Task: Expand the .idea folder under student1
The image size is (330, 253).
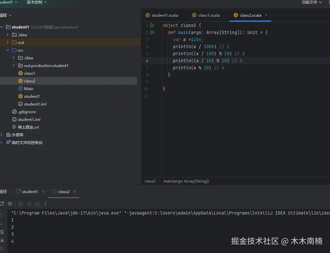Action: tap(7, 35)
